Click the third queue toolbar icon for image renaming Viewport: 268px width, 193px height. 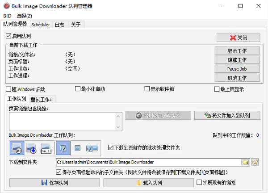click(46, 147)
